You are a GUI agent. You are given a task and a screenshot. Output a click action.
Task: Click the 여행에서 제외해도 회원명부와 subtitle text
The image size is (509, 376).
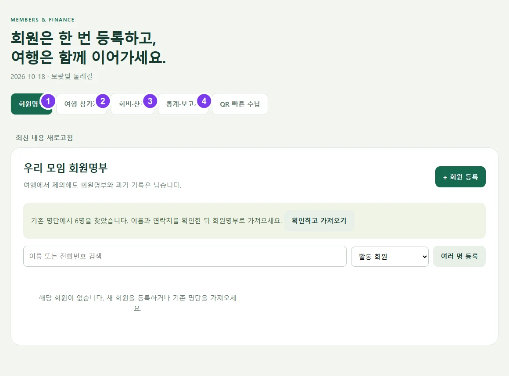102,185
